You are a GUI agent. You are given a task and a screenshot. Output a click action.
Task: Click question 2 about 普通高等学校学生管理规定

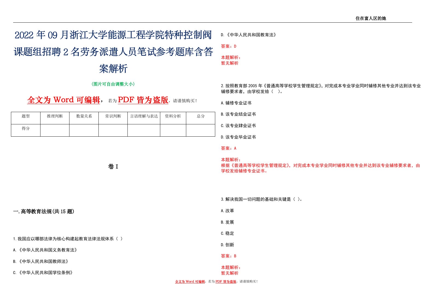click(x=321, y=89)
